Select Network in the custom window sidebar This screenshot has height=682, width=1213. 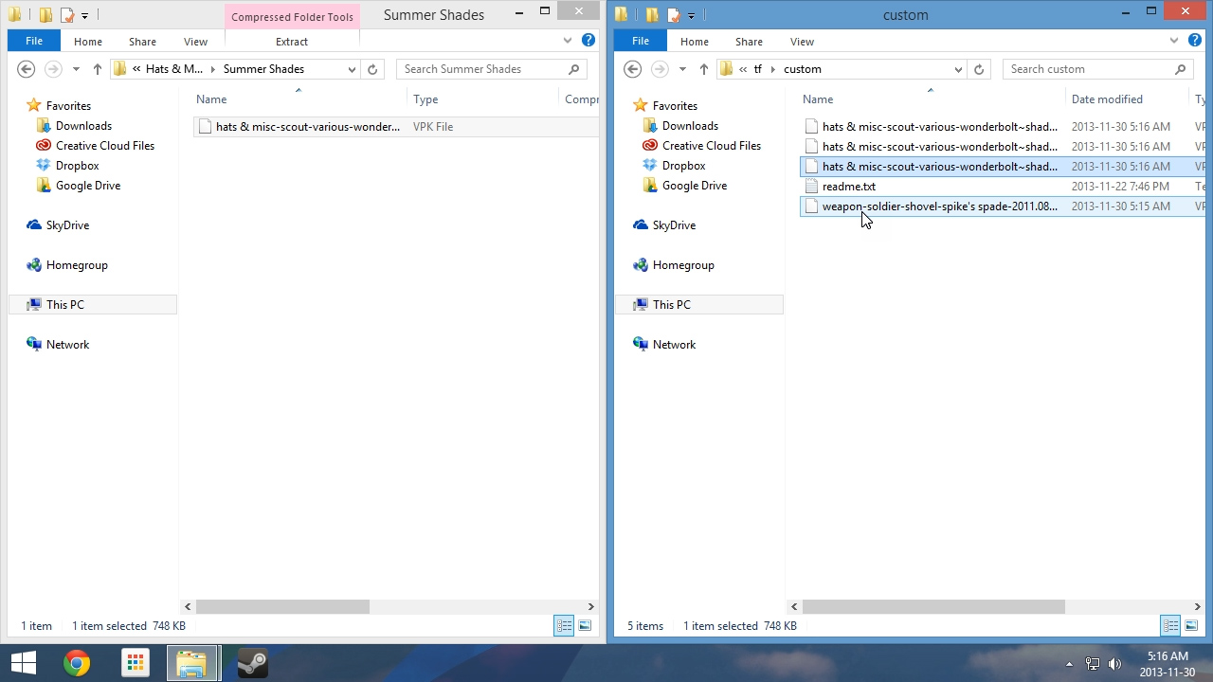point(674,345)
